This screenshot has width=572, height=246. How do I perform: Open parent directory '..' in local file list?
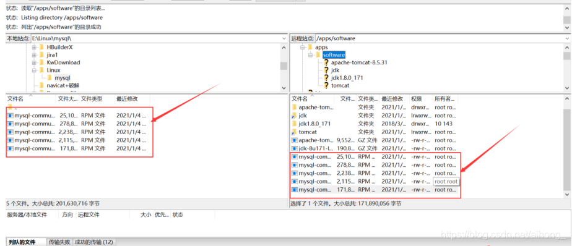point(13,107)
